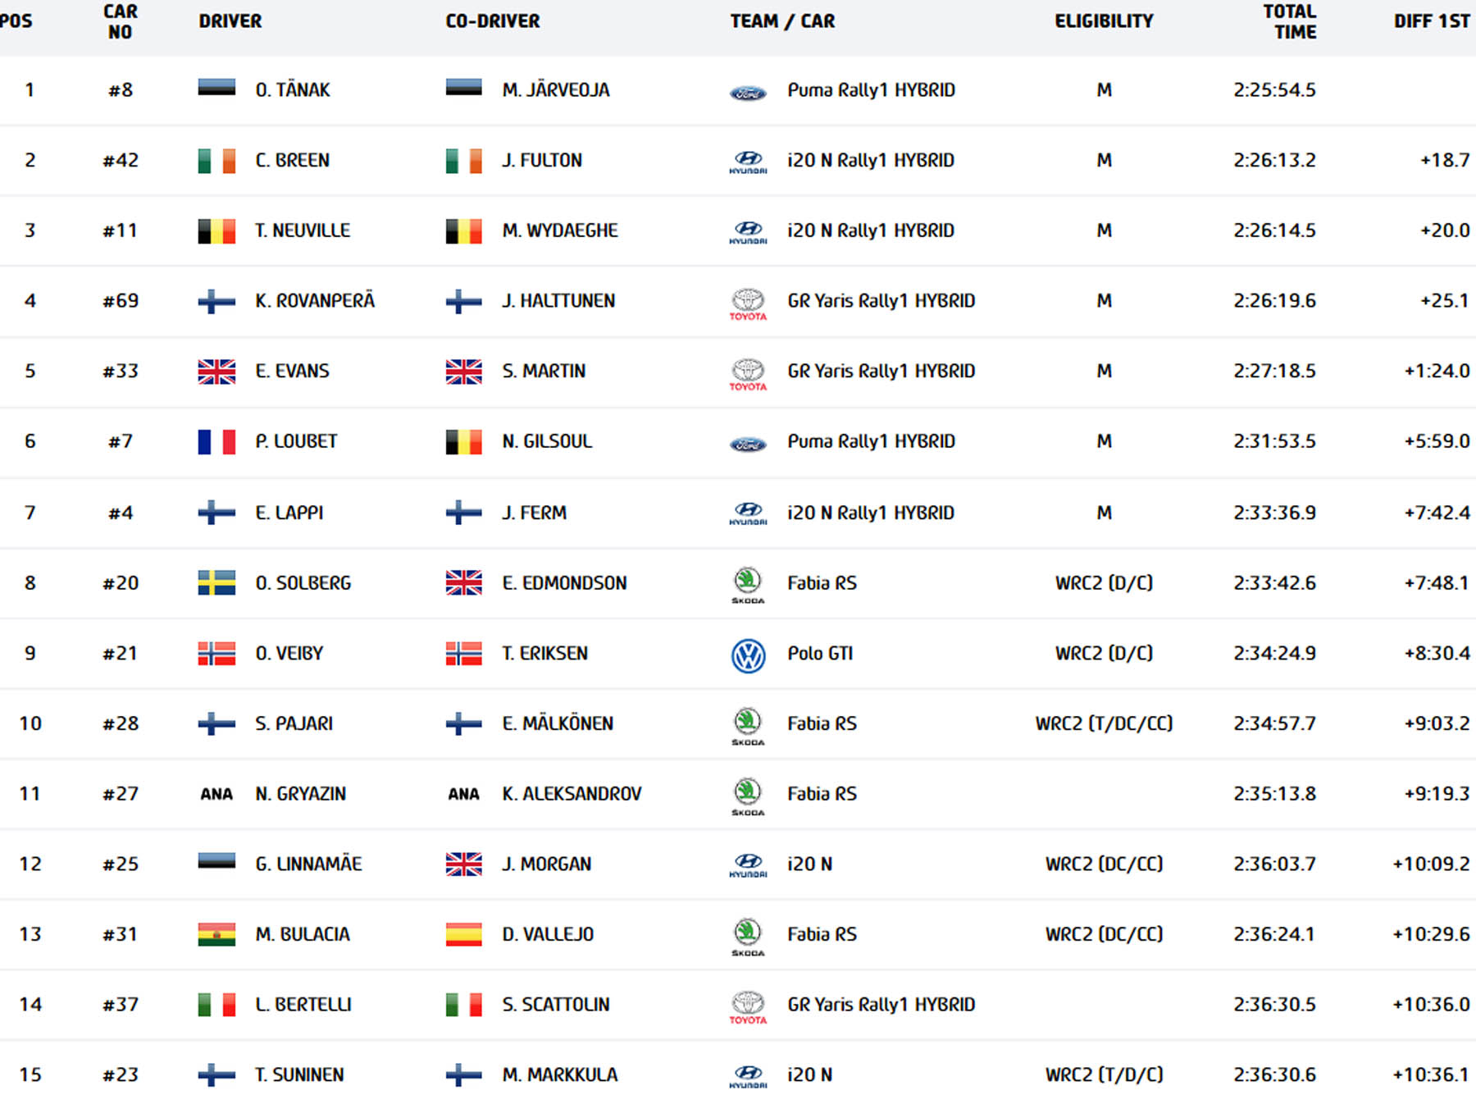This screenshot has width=1476, height=1095.
Task: Open driver T. Neuville's name
Action: [303, 230]
